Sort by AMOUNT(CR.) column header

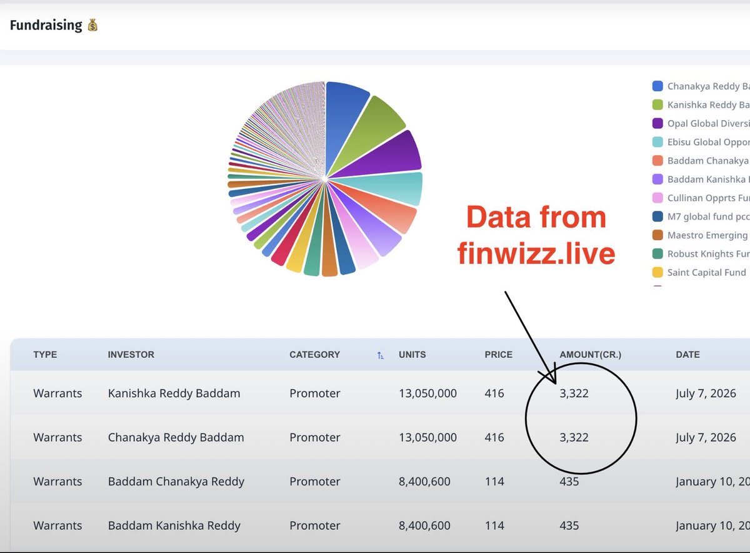point(590,355)
